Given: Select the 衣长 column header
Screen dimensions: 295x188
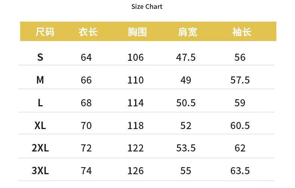Looking at the screenshot, I should pyautogui.click(x=88, y=32).
